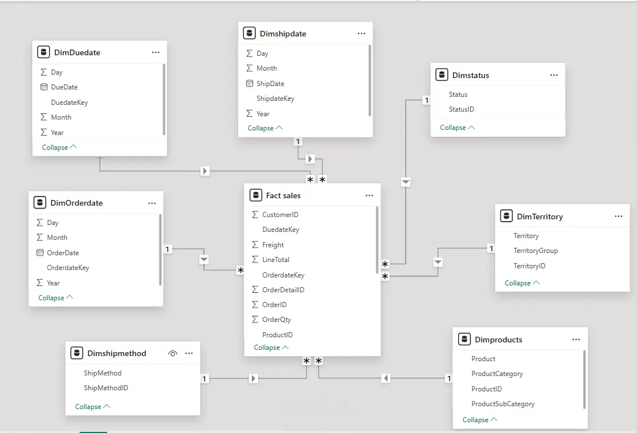The width and height of the screenshot is (637, 433).
Task: Click calendar icon beside ShipDate field
Action: click(249, 83)
